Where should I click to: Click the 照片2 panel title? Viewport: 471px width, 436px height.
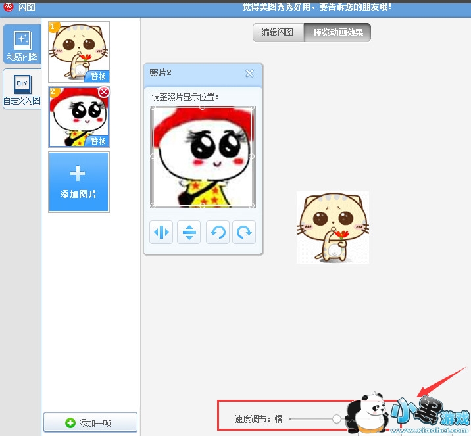(x=161, y=72)
